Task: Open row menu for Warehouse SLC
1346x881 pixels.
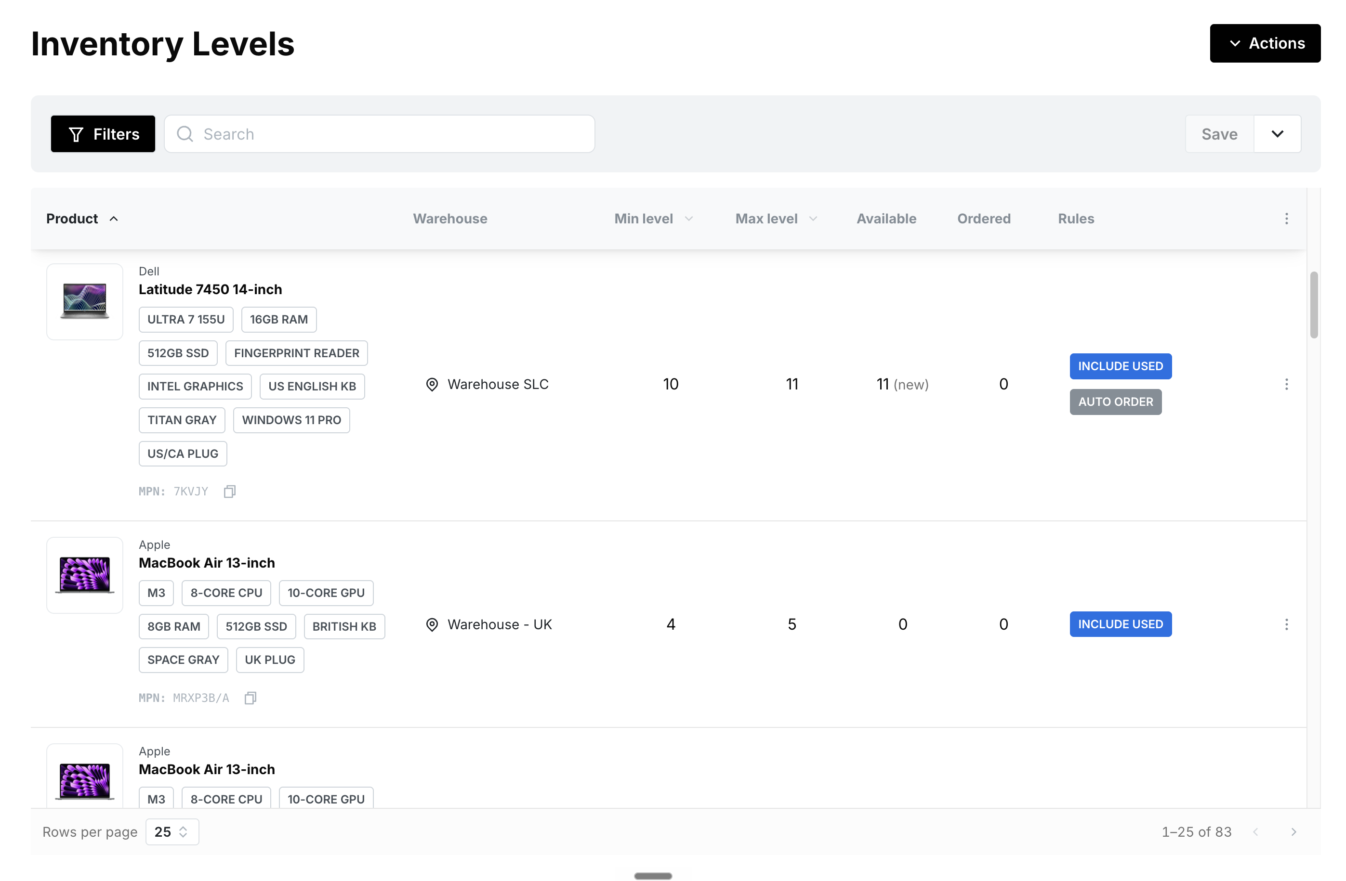Action: [1286, 384]
